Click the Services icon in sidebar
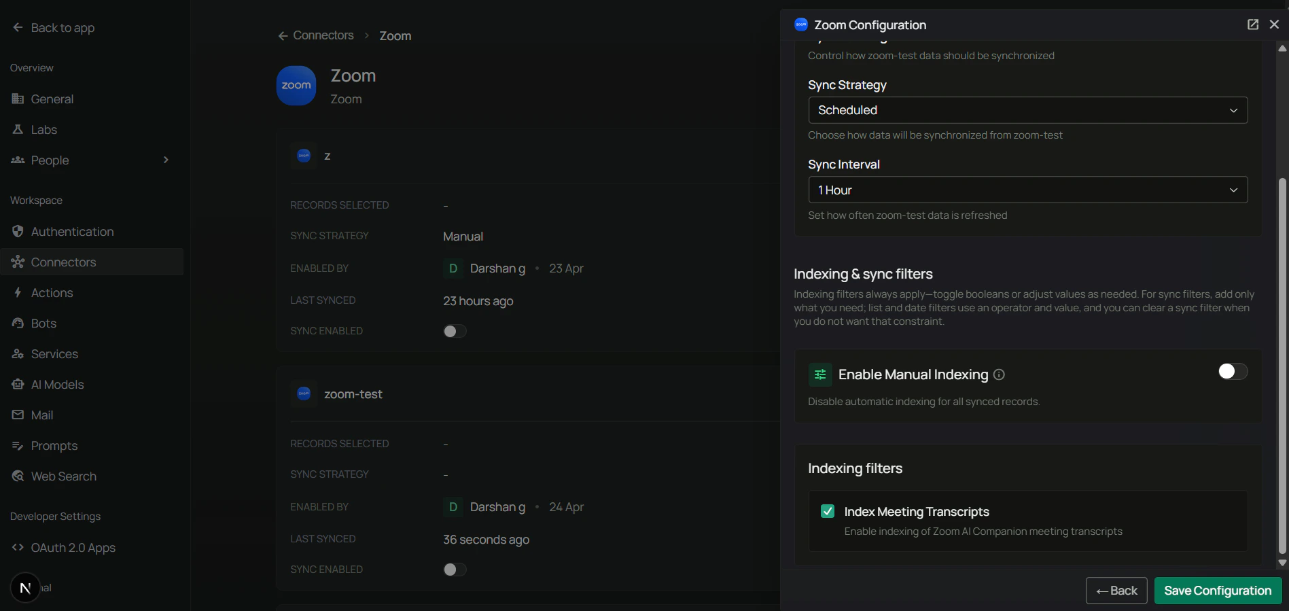The height and width of the screenshot is (611, 1289). point(18,353)
